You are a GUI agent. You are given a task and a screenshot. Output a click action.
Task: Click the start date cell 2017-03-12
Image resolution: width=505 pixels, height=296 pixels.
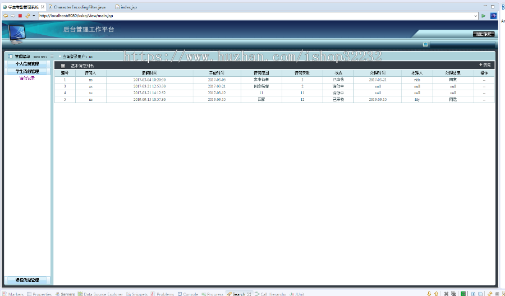(x=217, y=93)
